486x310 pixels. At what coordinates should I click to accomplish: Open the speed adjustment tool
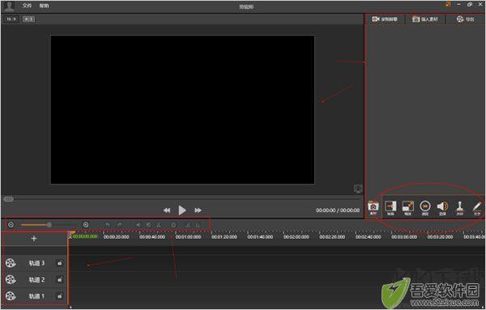(425, 208)
